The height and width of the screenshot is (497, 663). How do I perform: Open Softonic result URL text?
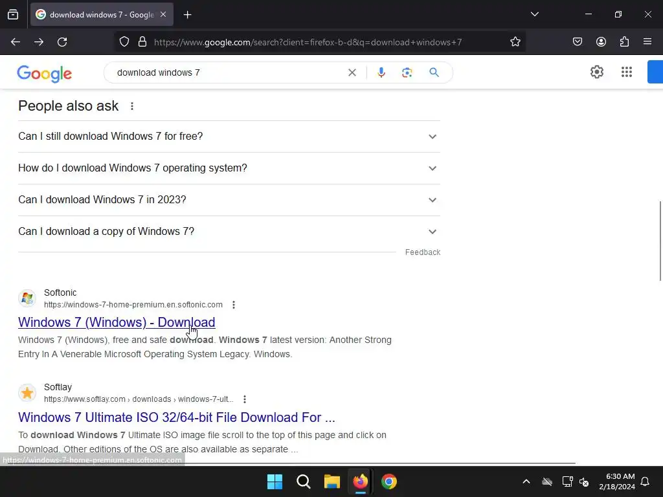(x=133, y=305)
